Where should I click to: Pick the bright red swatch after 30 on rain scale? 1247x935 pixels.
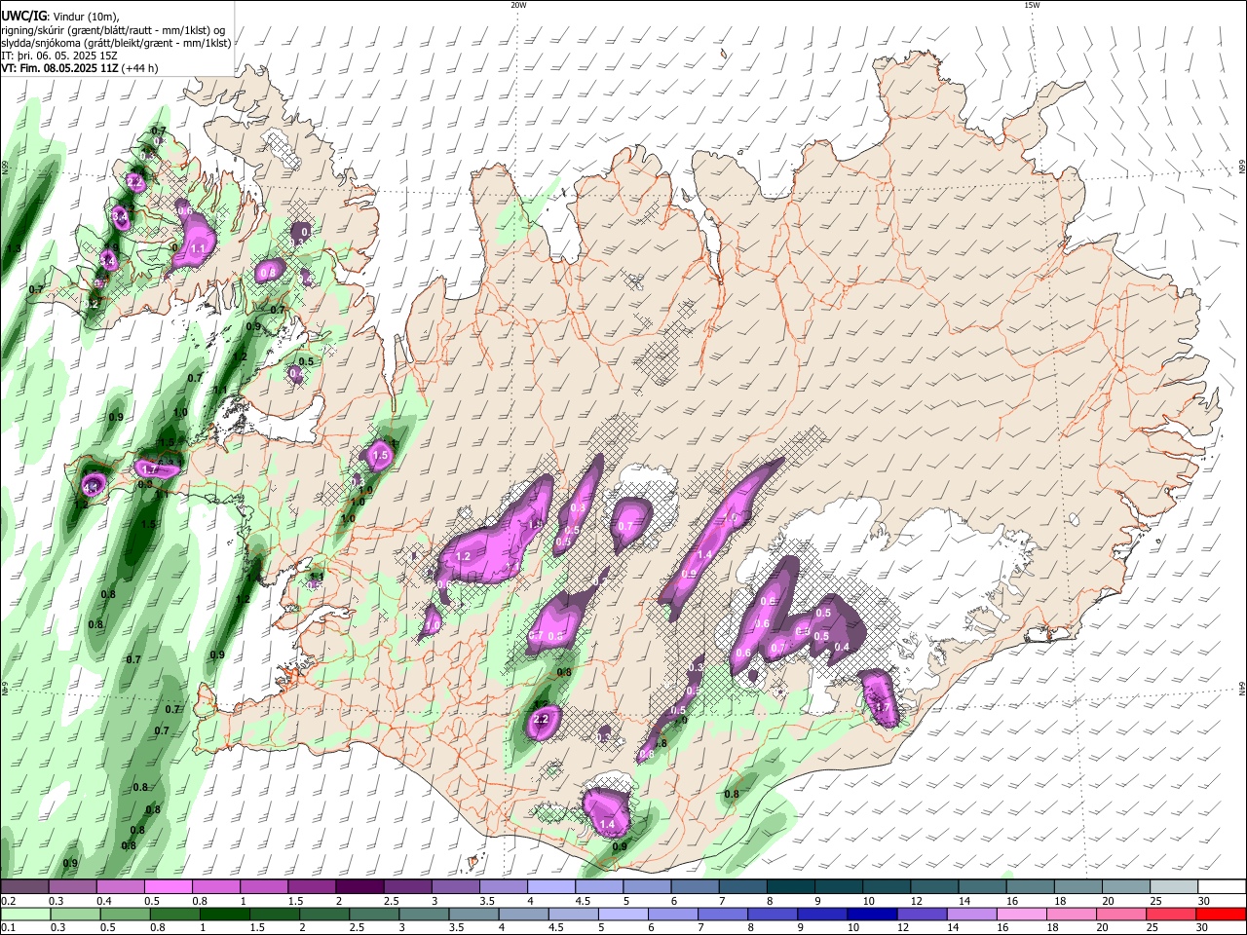(1222, 914)
